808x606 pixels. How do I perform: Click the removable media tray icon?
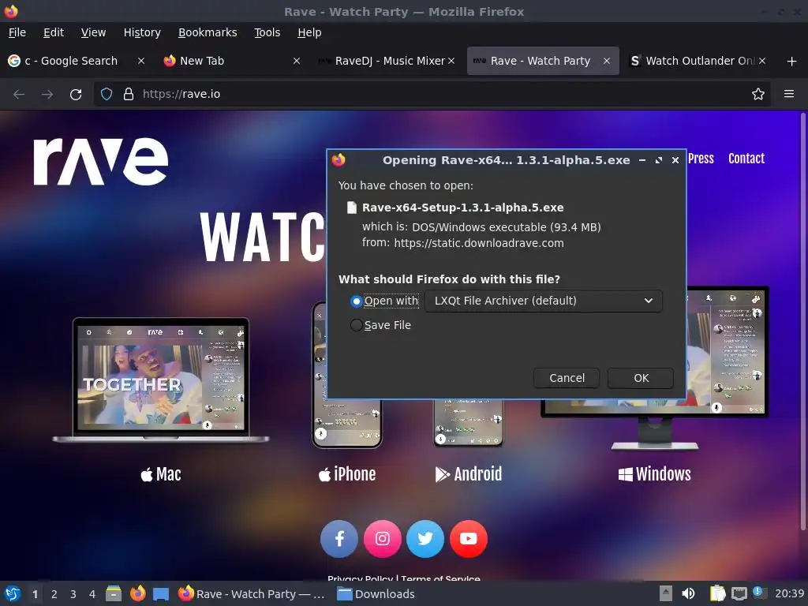click(666, 593)
